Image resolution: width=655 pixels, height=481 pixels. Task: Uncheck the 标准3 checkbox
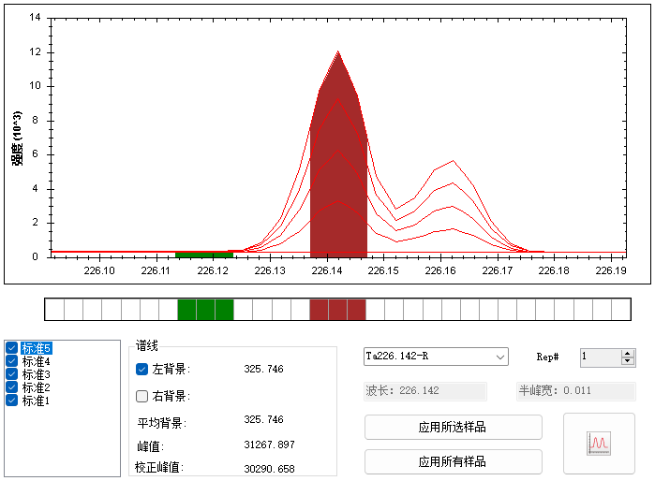tap(11, 374)
